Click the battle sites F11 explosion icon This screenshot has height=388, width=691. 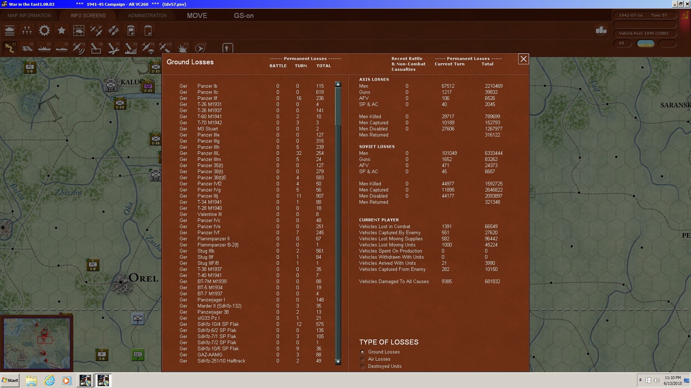(x=183, y=48)
